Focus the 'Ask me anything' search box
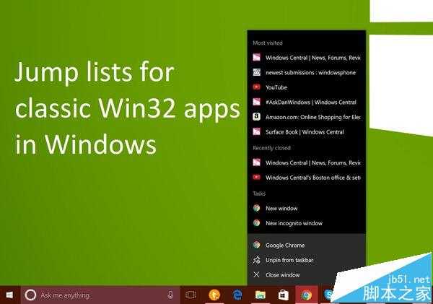The width and height of the screenshot is (433, 304). click(100, 295)
